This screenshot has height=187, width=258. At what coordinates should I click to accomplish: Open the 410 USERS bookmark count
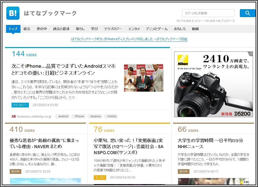(22, 129)
